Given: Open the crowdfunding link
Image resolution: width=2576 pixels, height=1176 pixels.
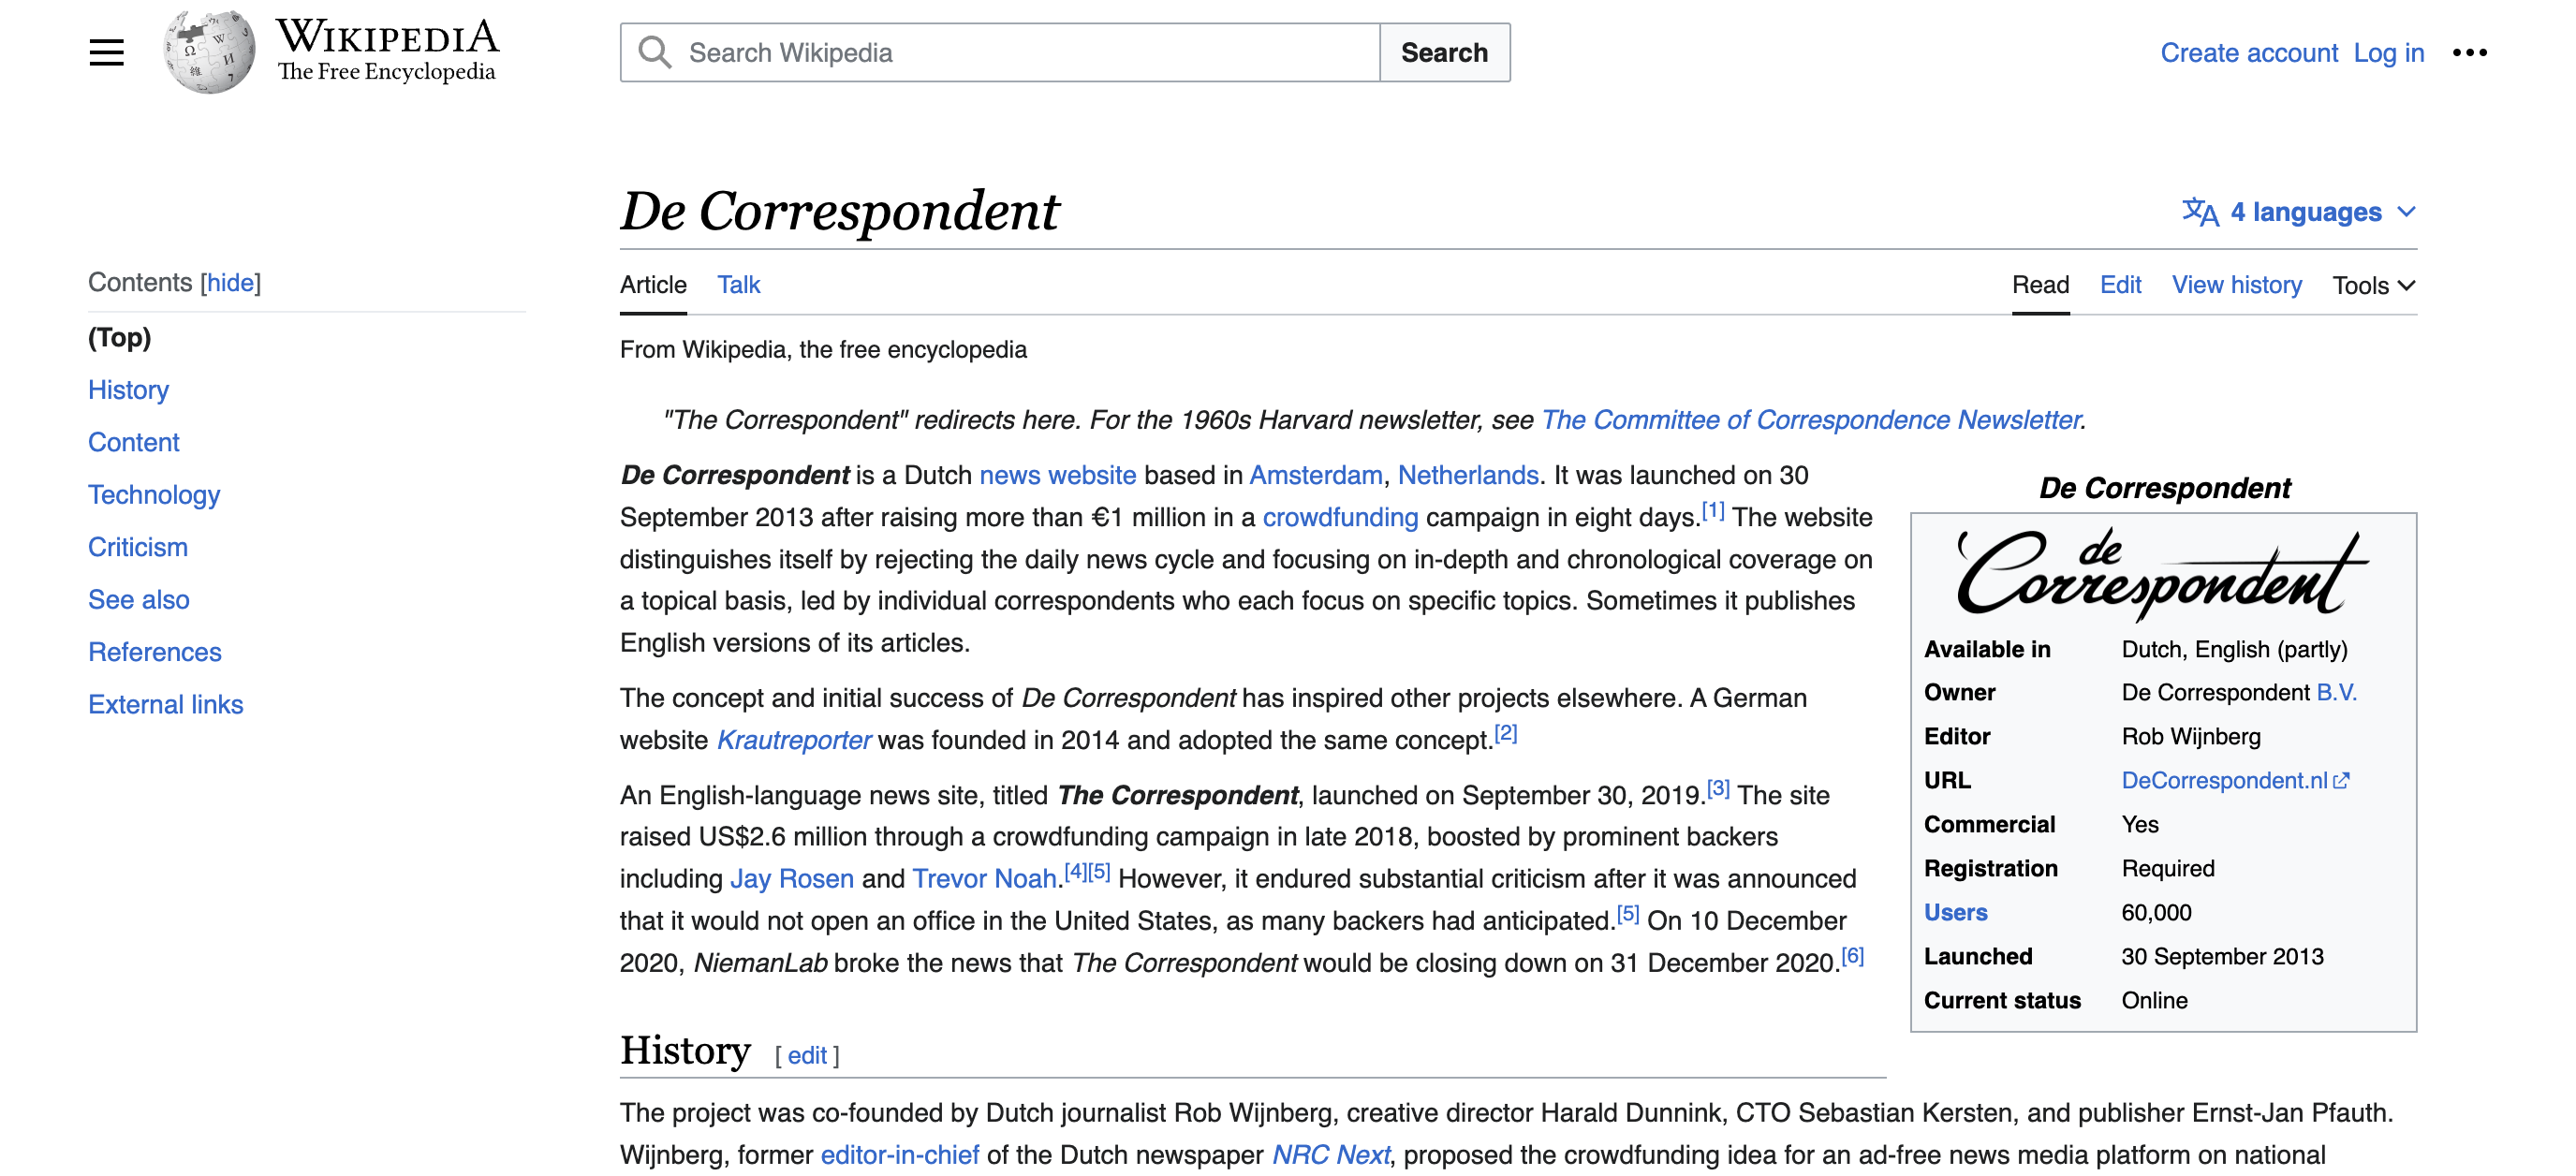Looking at the screenshot, I should pos(1340,517).
